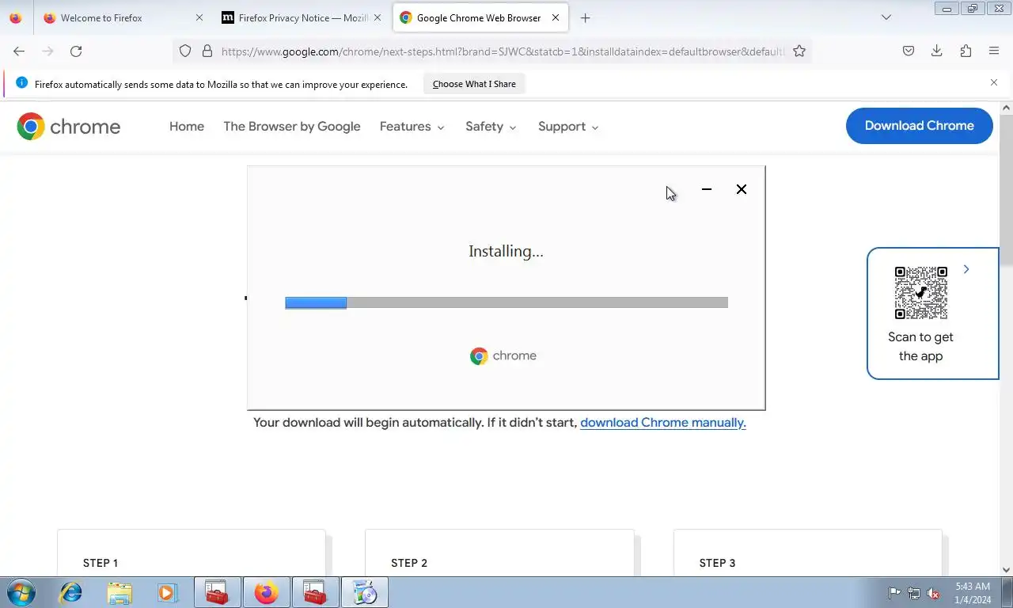
Task: Close the Google Chrome Web Browser tab
Action: pyautogui.click(x=556, y=17)
